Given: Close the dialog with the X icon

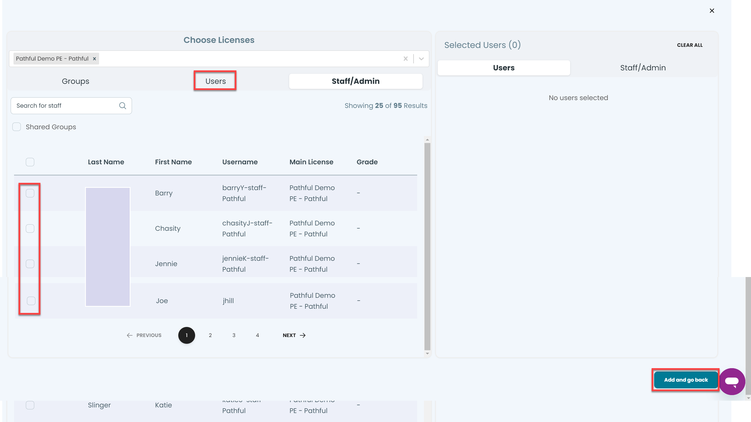Looking at the screenshot, I should tap(712, 11).
